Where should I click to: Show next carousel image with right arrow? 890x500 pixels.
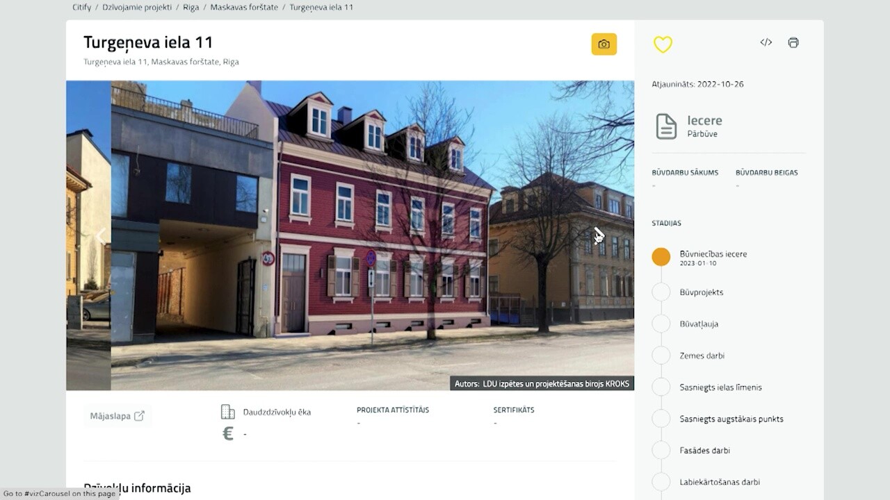599,235
